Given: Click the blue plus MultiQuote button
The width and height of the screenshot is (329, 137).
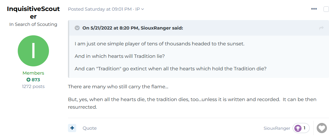Looking at the screenshot, I should click(x=72, y=128).
